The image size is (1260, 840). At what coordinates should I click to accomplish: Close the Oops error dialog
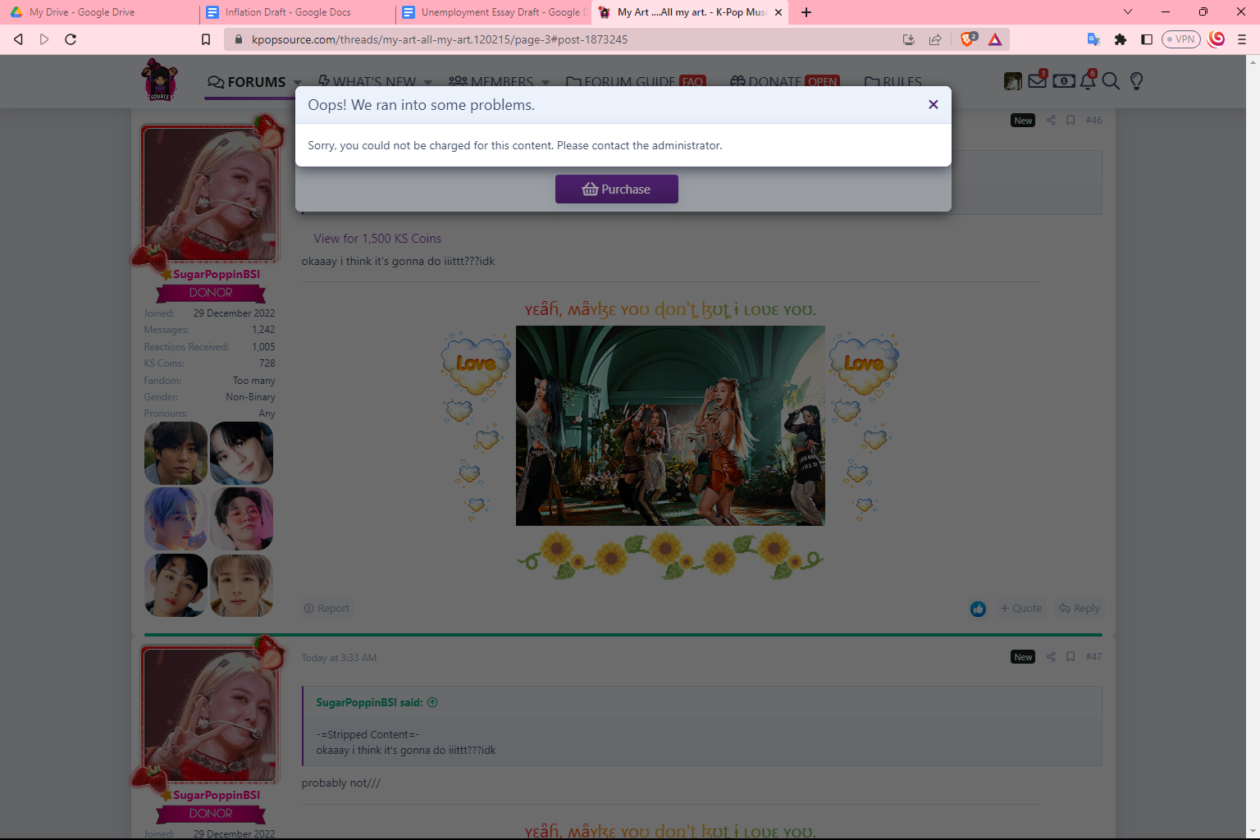(933, 104)
